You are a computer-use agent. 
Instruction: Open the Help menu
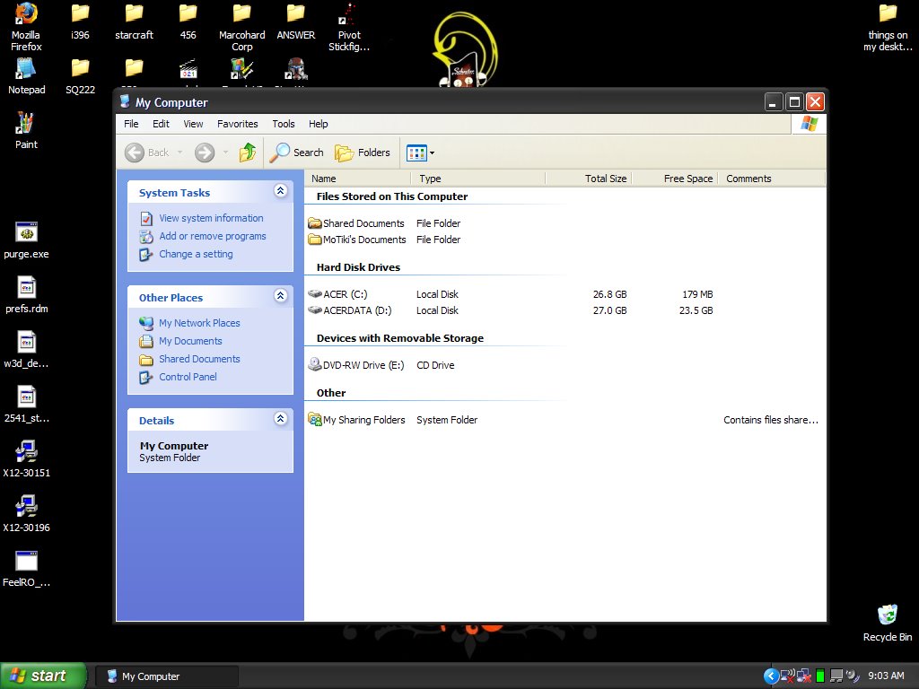(x=319, y=124)
